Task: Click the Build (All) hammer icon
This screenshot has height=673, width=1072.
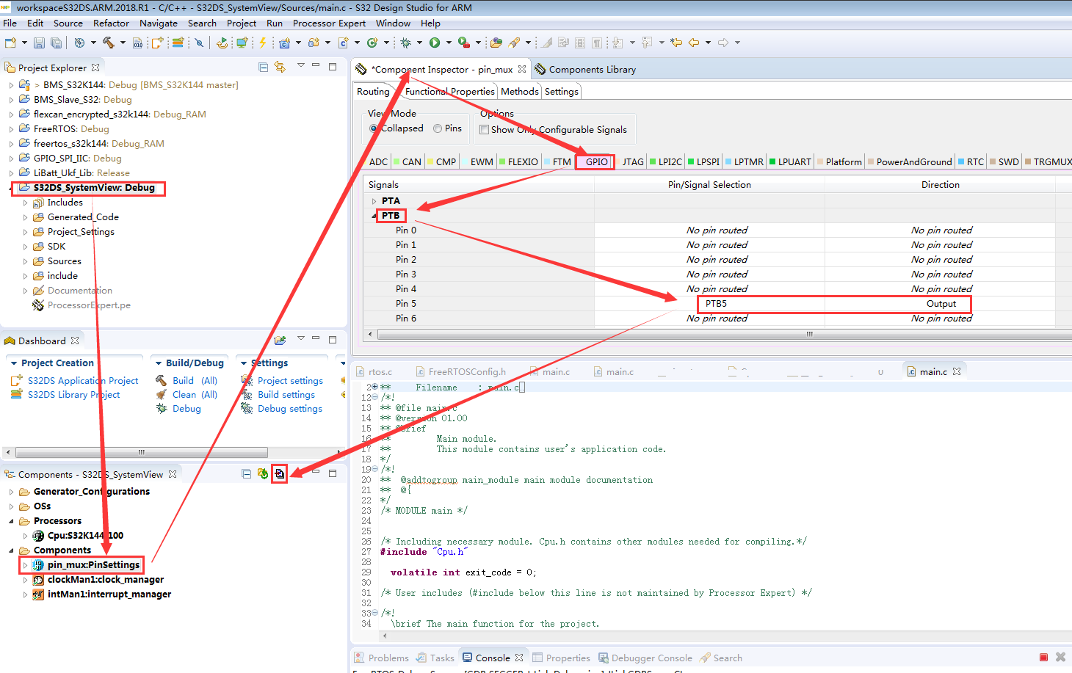Action: [x=162, y=380]
